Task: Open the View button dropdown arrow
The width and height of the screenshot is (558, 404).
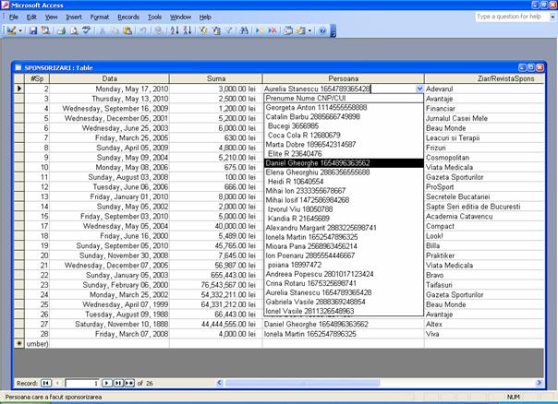Action: 19,30
